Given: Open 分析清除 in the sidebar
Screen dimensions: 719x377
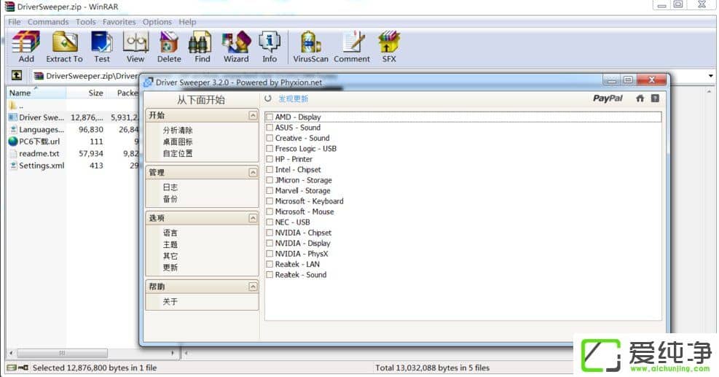Looking at the screenshot, I should [x=178, y=131].
